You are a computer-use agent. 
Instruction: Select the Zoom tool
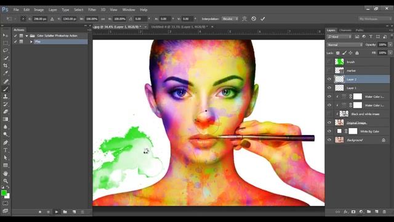[x=6, y=181]
